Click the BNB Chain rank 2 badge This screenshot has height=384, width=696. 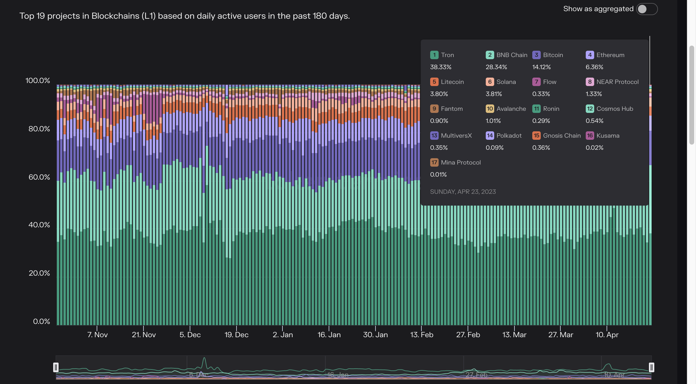click(490, 55)
